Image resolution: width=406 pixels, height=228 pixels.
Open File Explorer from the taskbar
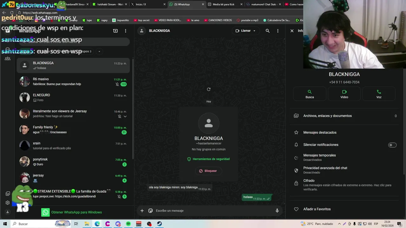pyautogui.click(x=87, y=224)
